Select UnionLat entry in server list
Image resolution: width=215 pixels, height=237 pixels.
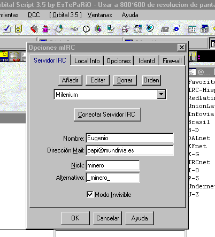pyautogui.click(x=202, y=106)
